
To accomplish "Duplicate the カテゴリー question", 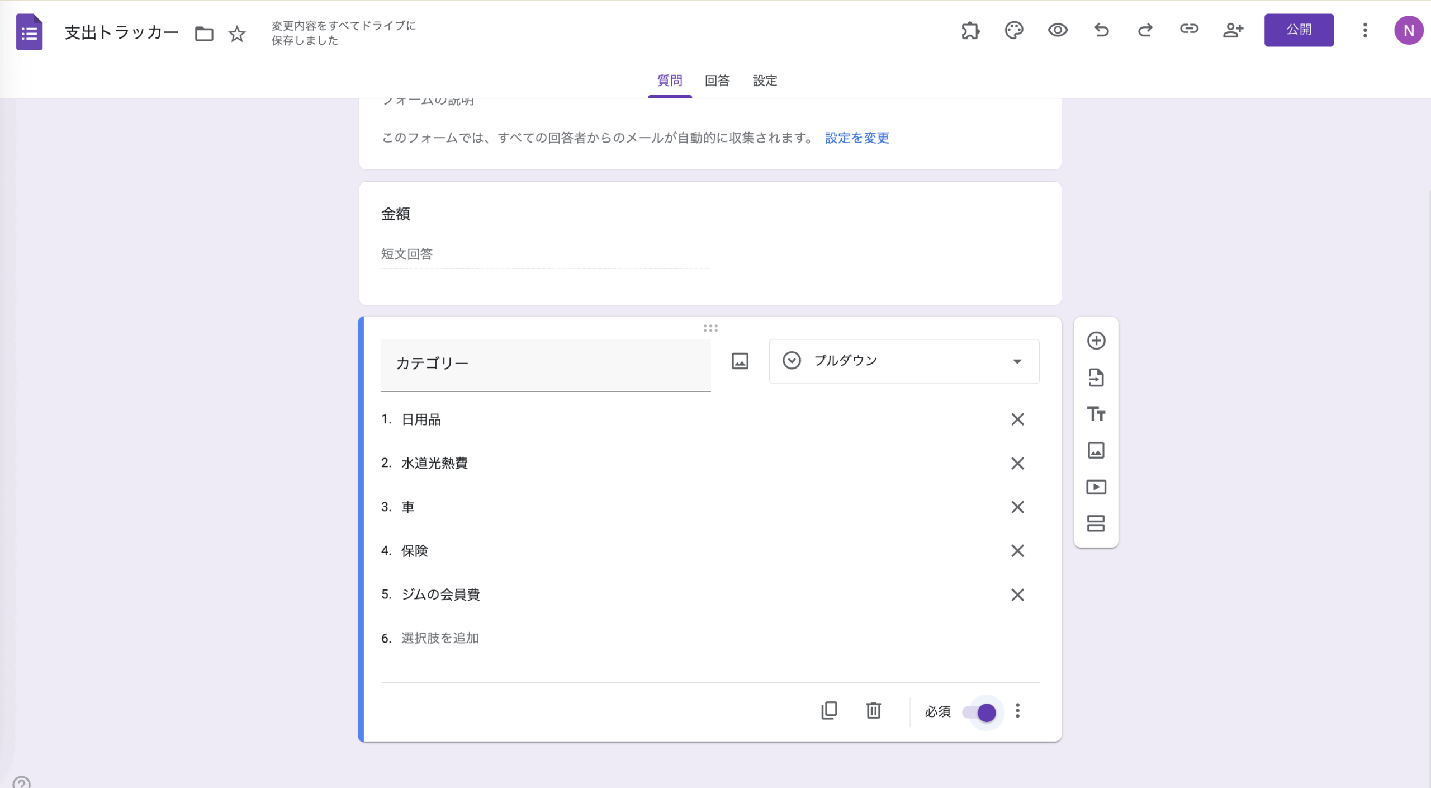I will pos(829,711).
